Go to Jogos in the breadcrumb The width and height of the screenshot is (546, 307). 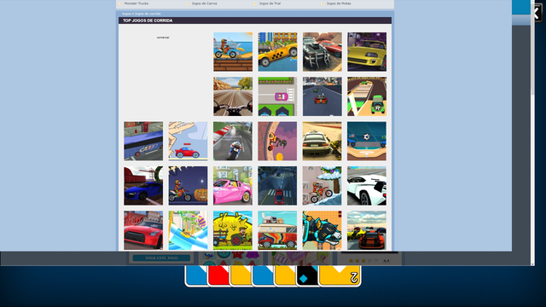[126, 14]
